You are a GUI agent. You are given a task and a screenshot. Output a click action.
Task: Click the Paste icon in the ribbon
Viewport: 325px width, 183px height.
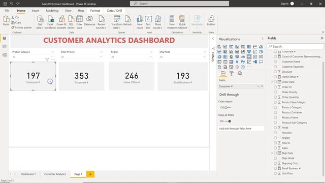tap(6, 19)
